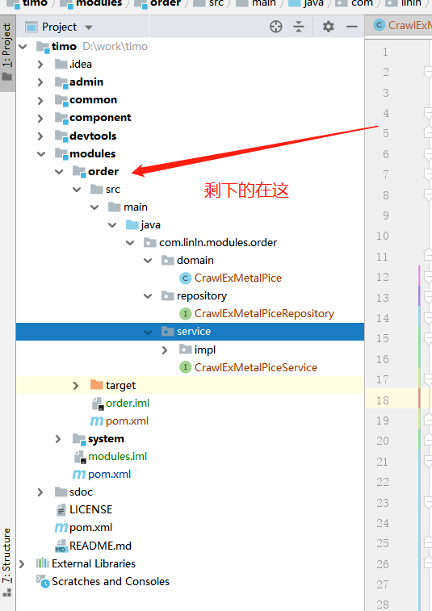Expand the common module
The height and width of the screenshot is (611, 432).
click(40, 100)
